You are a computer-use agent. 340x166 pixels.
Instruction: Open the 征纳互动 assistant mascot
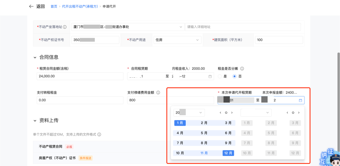[x=331, y=157]
